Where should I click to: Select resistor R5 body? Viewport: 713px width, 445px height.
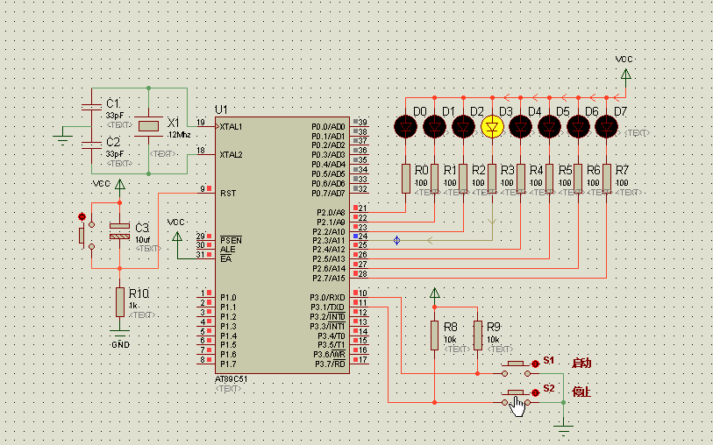(x=549, y=179)
